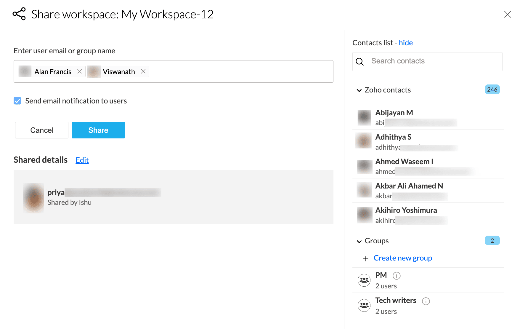The image size is (520, 329).
Task: Open Create new group link
Action: point(402,258)
